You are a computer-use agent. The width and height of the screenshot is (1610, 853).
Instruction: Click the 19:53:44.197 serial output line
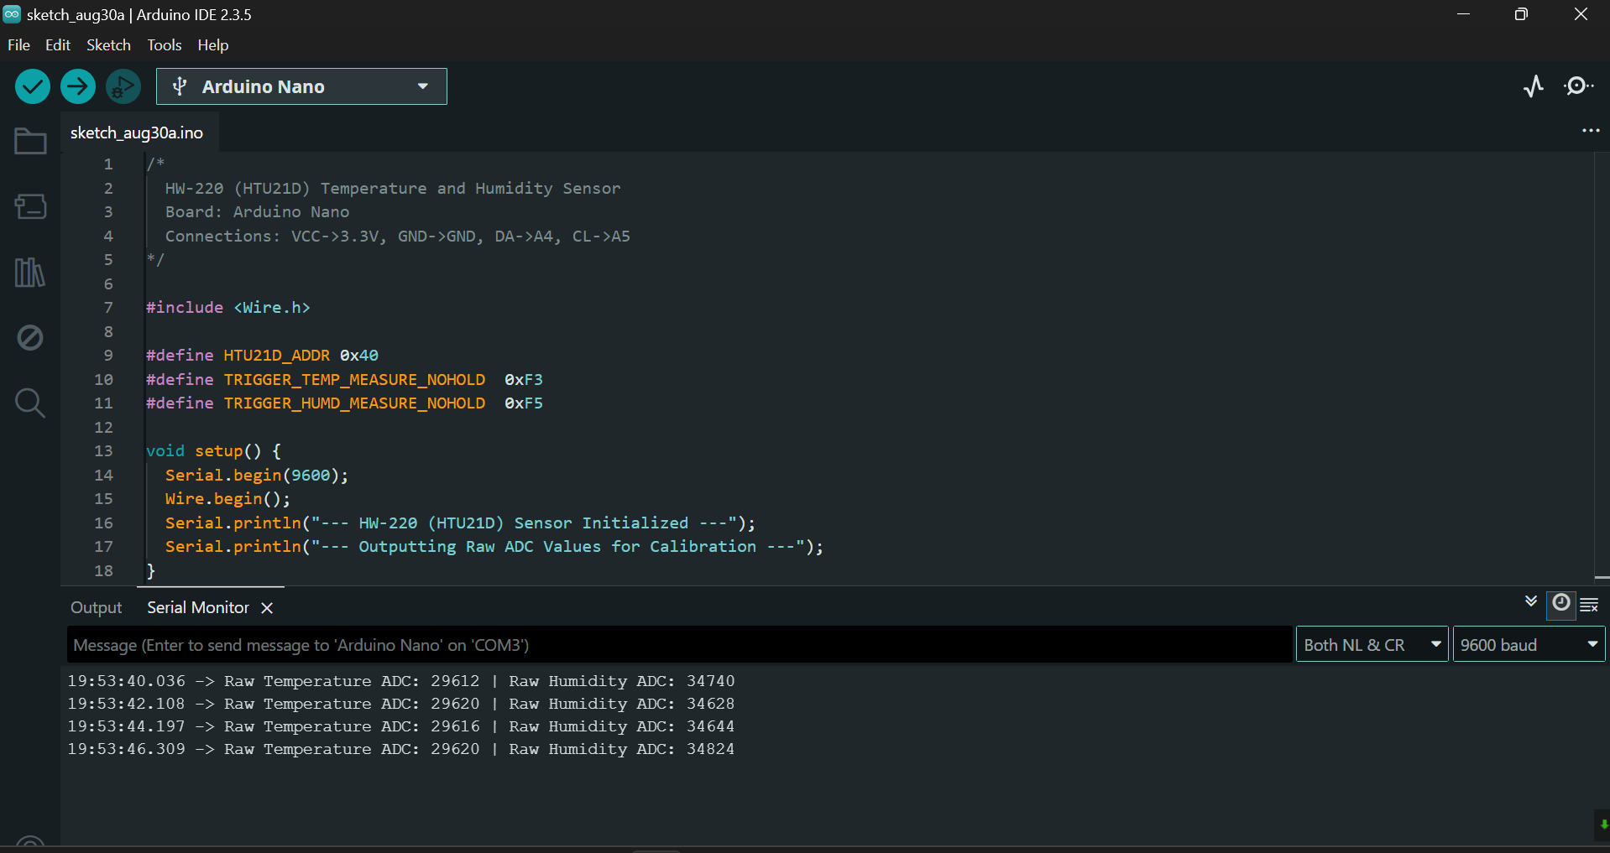click(401, 726)
